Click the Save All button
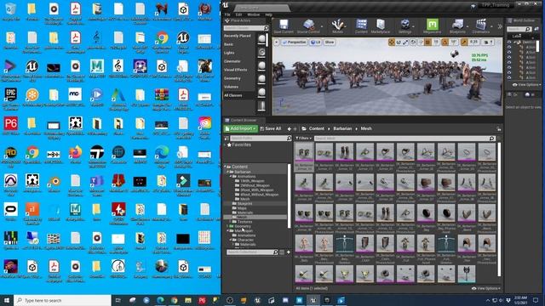Image resolution: width=545 pixels, height=306 pixels. click(271, 128)
